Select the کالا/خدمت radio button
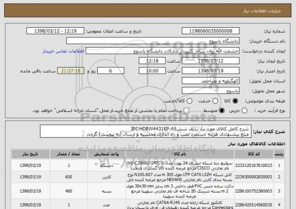Image resolution: width=296 pixels, height=209 pixels. [189, 101]
